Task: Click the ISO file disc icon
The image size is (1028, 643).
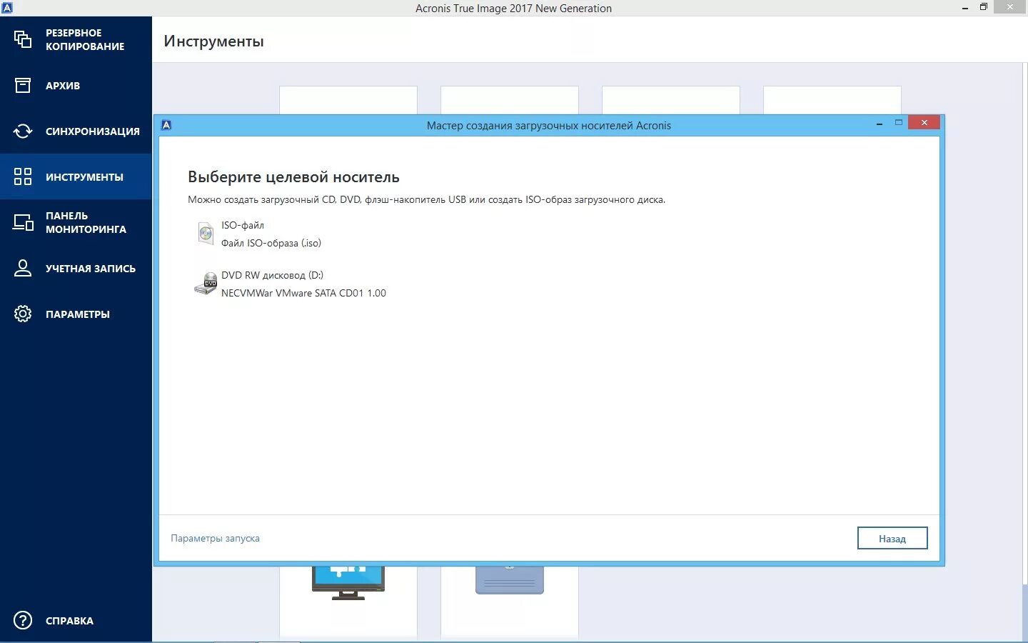Action: point(206,234)
